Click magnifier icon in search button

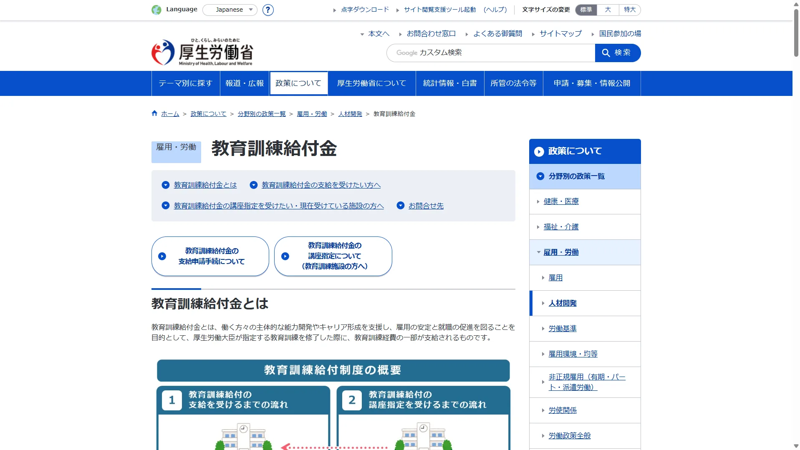[x=606, y=53]
